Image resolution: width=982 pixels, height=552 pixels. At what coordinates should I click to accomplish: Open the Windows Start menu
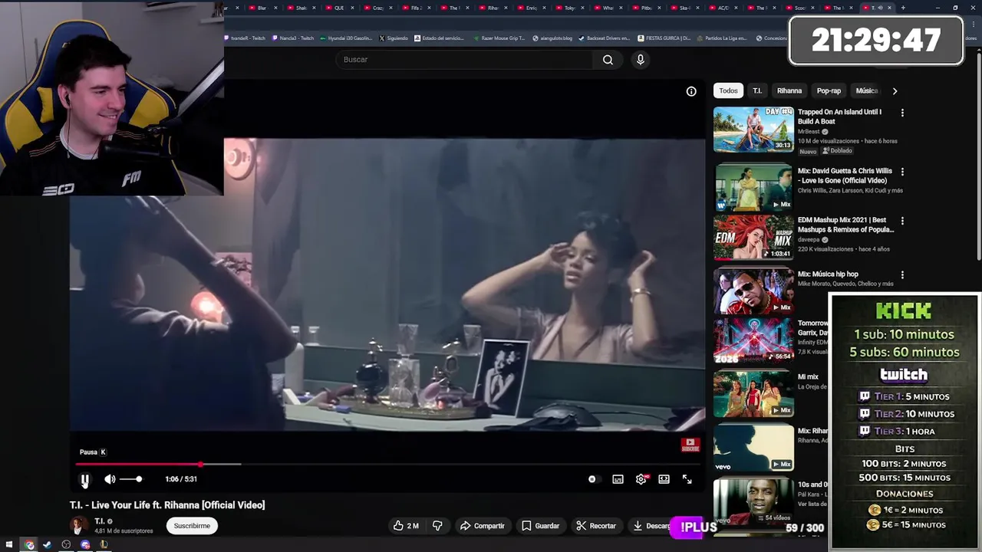9,545
